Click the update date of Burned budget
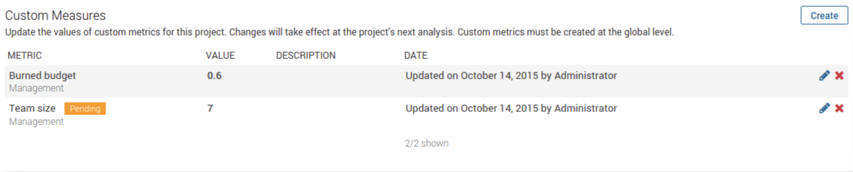Screen dimensions: 853x172 point(511,75)
